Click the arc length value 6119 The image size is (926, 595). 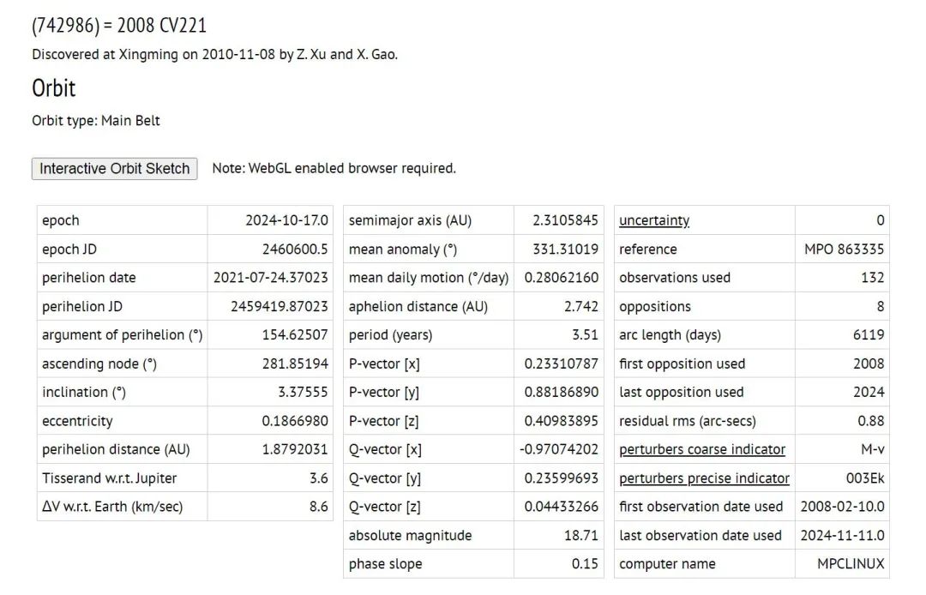click(x=869, y=335)
